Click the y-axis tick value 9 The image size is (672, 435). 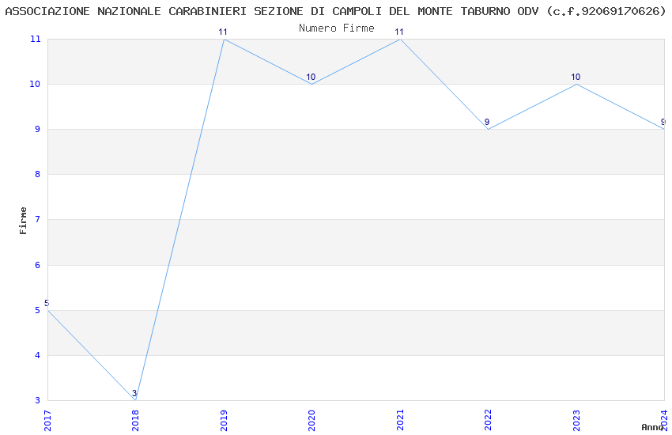click(38, 129)
